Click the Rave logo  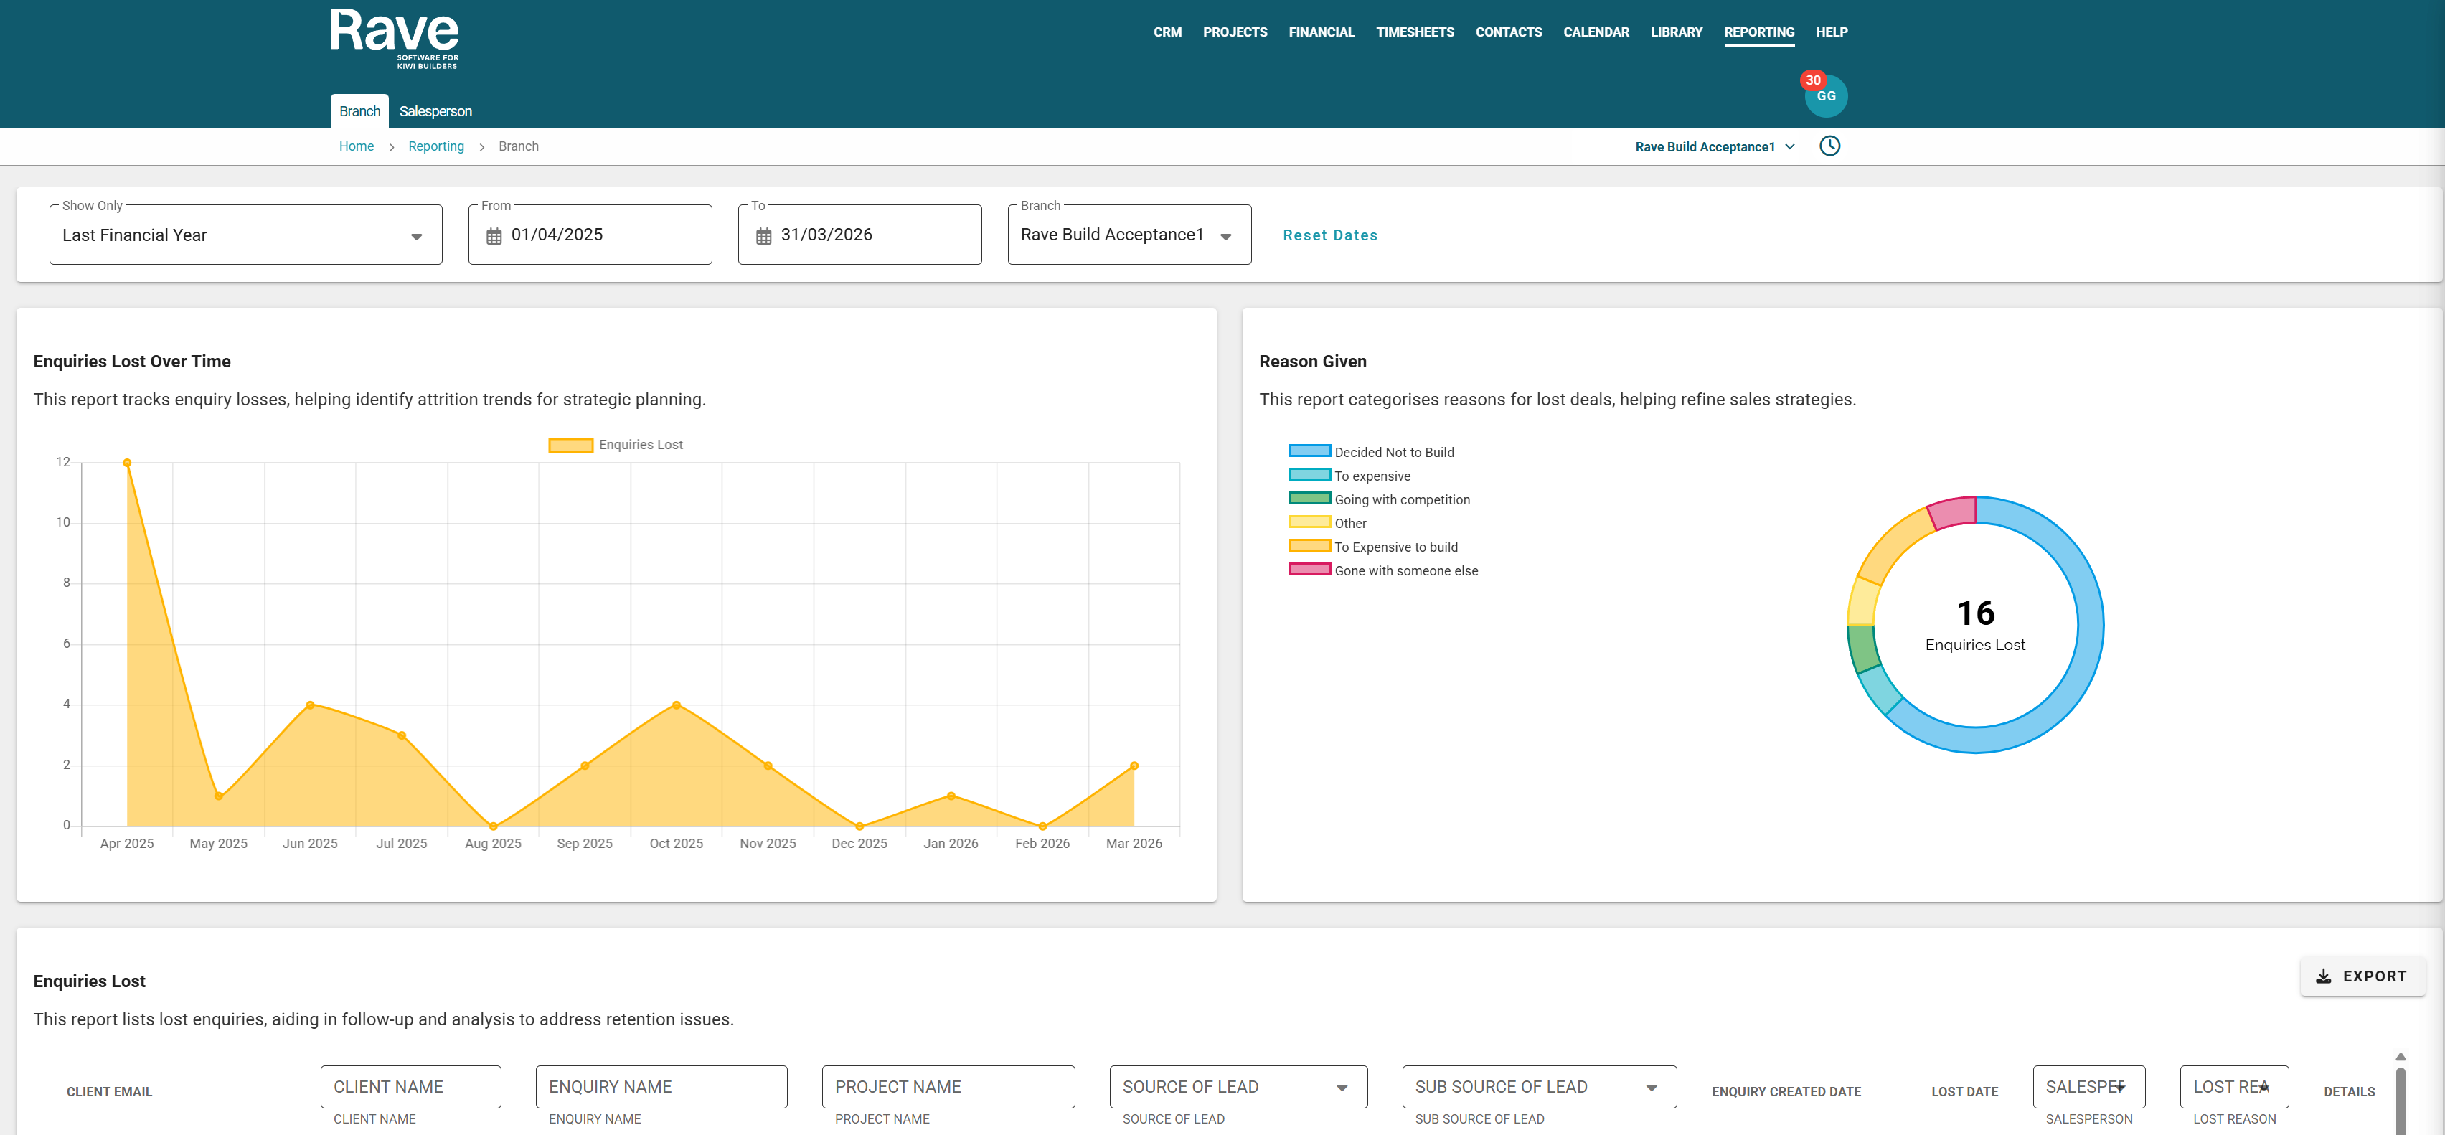coord(395,38)
